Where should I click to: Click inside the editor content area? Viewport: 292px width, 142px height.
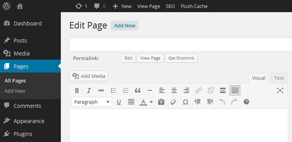tap(179, 125)
